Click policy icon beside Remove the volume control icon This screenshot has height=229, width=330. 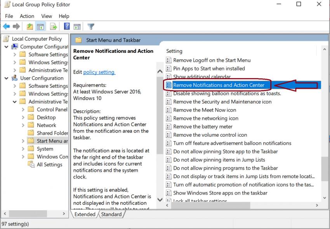pos(168,135)
